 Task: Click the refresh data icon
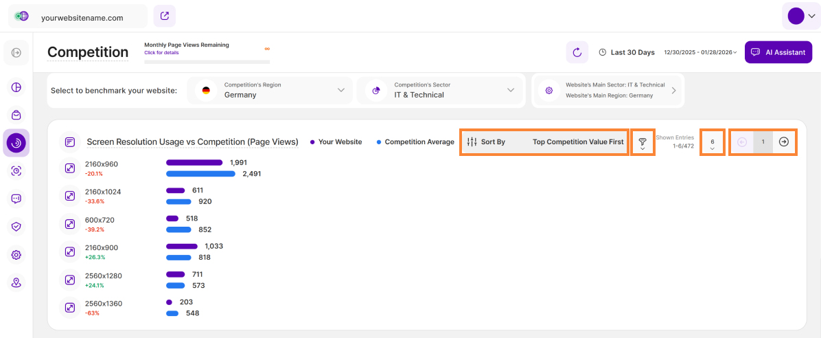[x=577, y=52]
